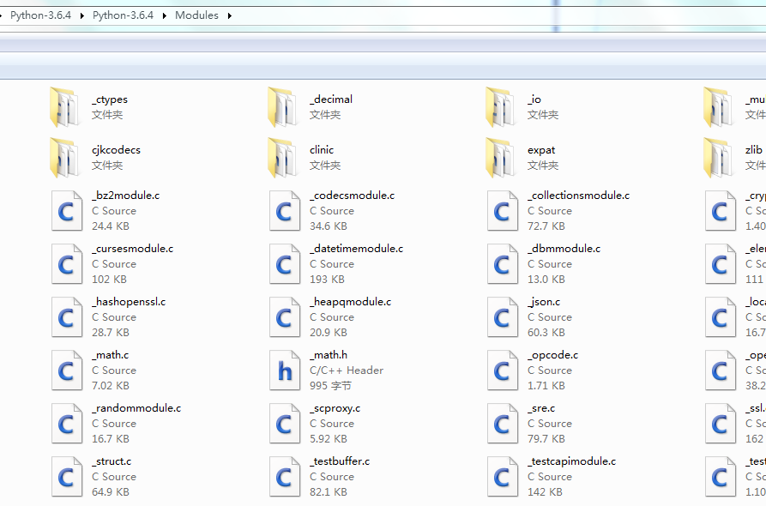Click the _bz2module.c file name
The height and width of the screenshot is (506, 766).
pos(125,196)
